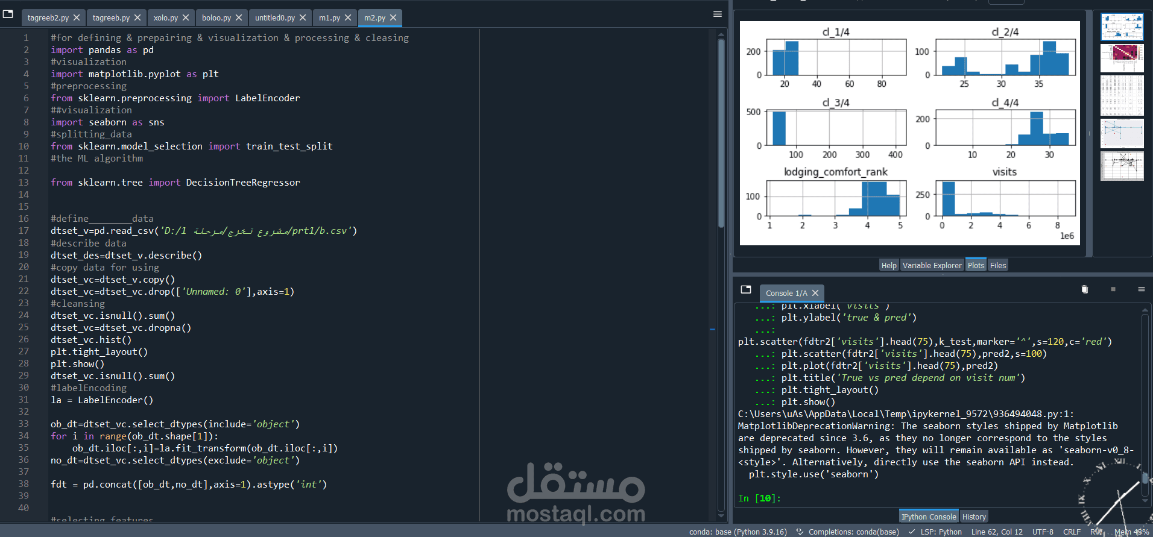Clear console with the trash icon
The height and width of the screenshot is (537, 1153).
pos(1085,289)
